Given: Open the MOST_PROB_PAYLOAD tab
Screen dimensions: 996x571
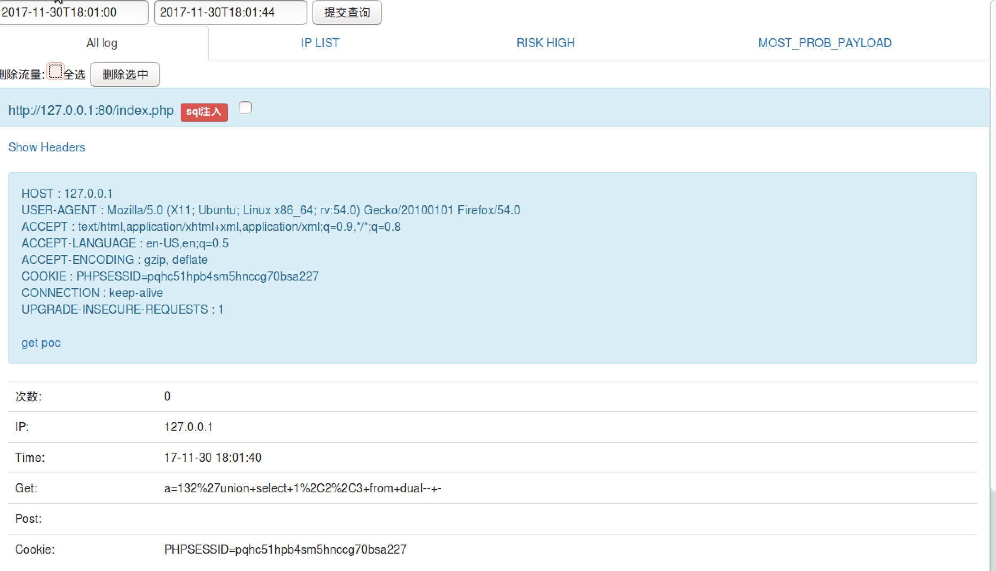Looking at the screenshot, I should click(824, 43).
